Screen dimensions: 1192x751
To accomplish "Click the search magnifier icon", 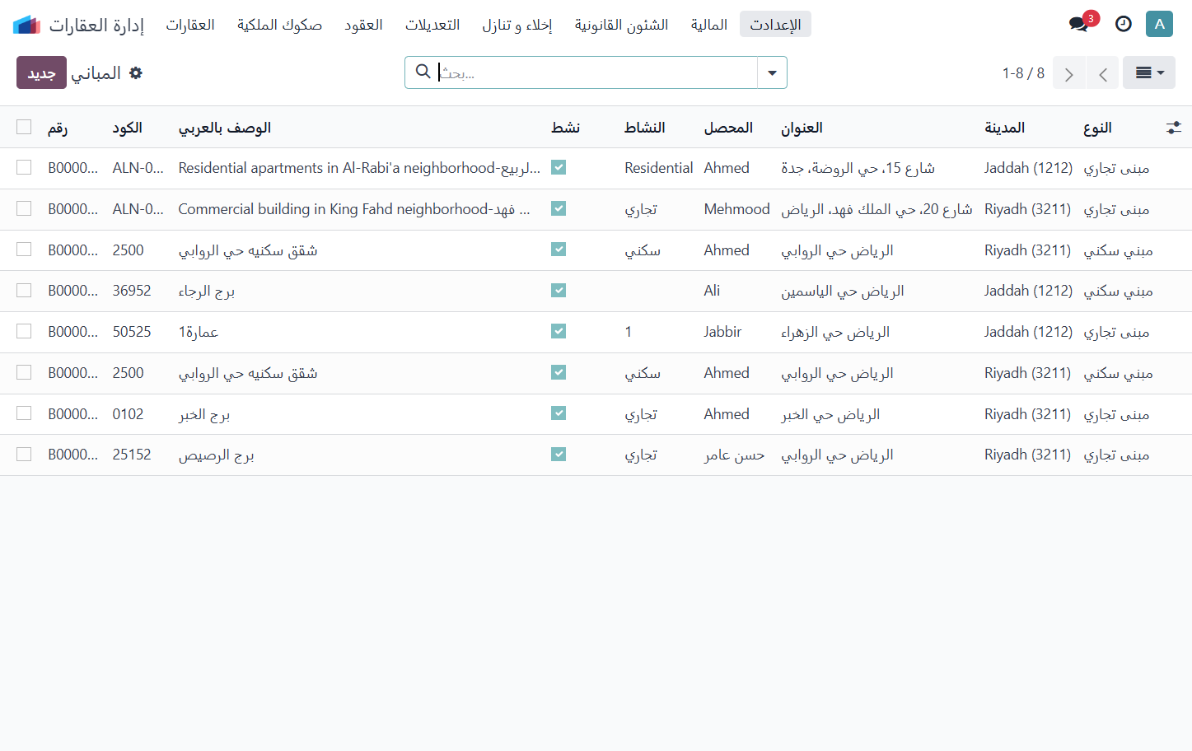I will pyautogui.click(x=423, y=72).
